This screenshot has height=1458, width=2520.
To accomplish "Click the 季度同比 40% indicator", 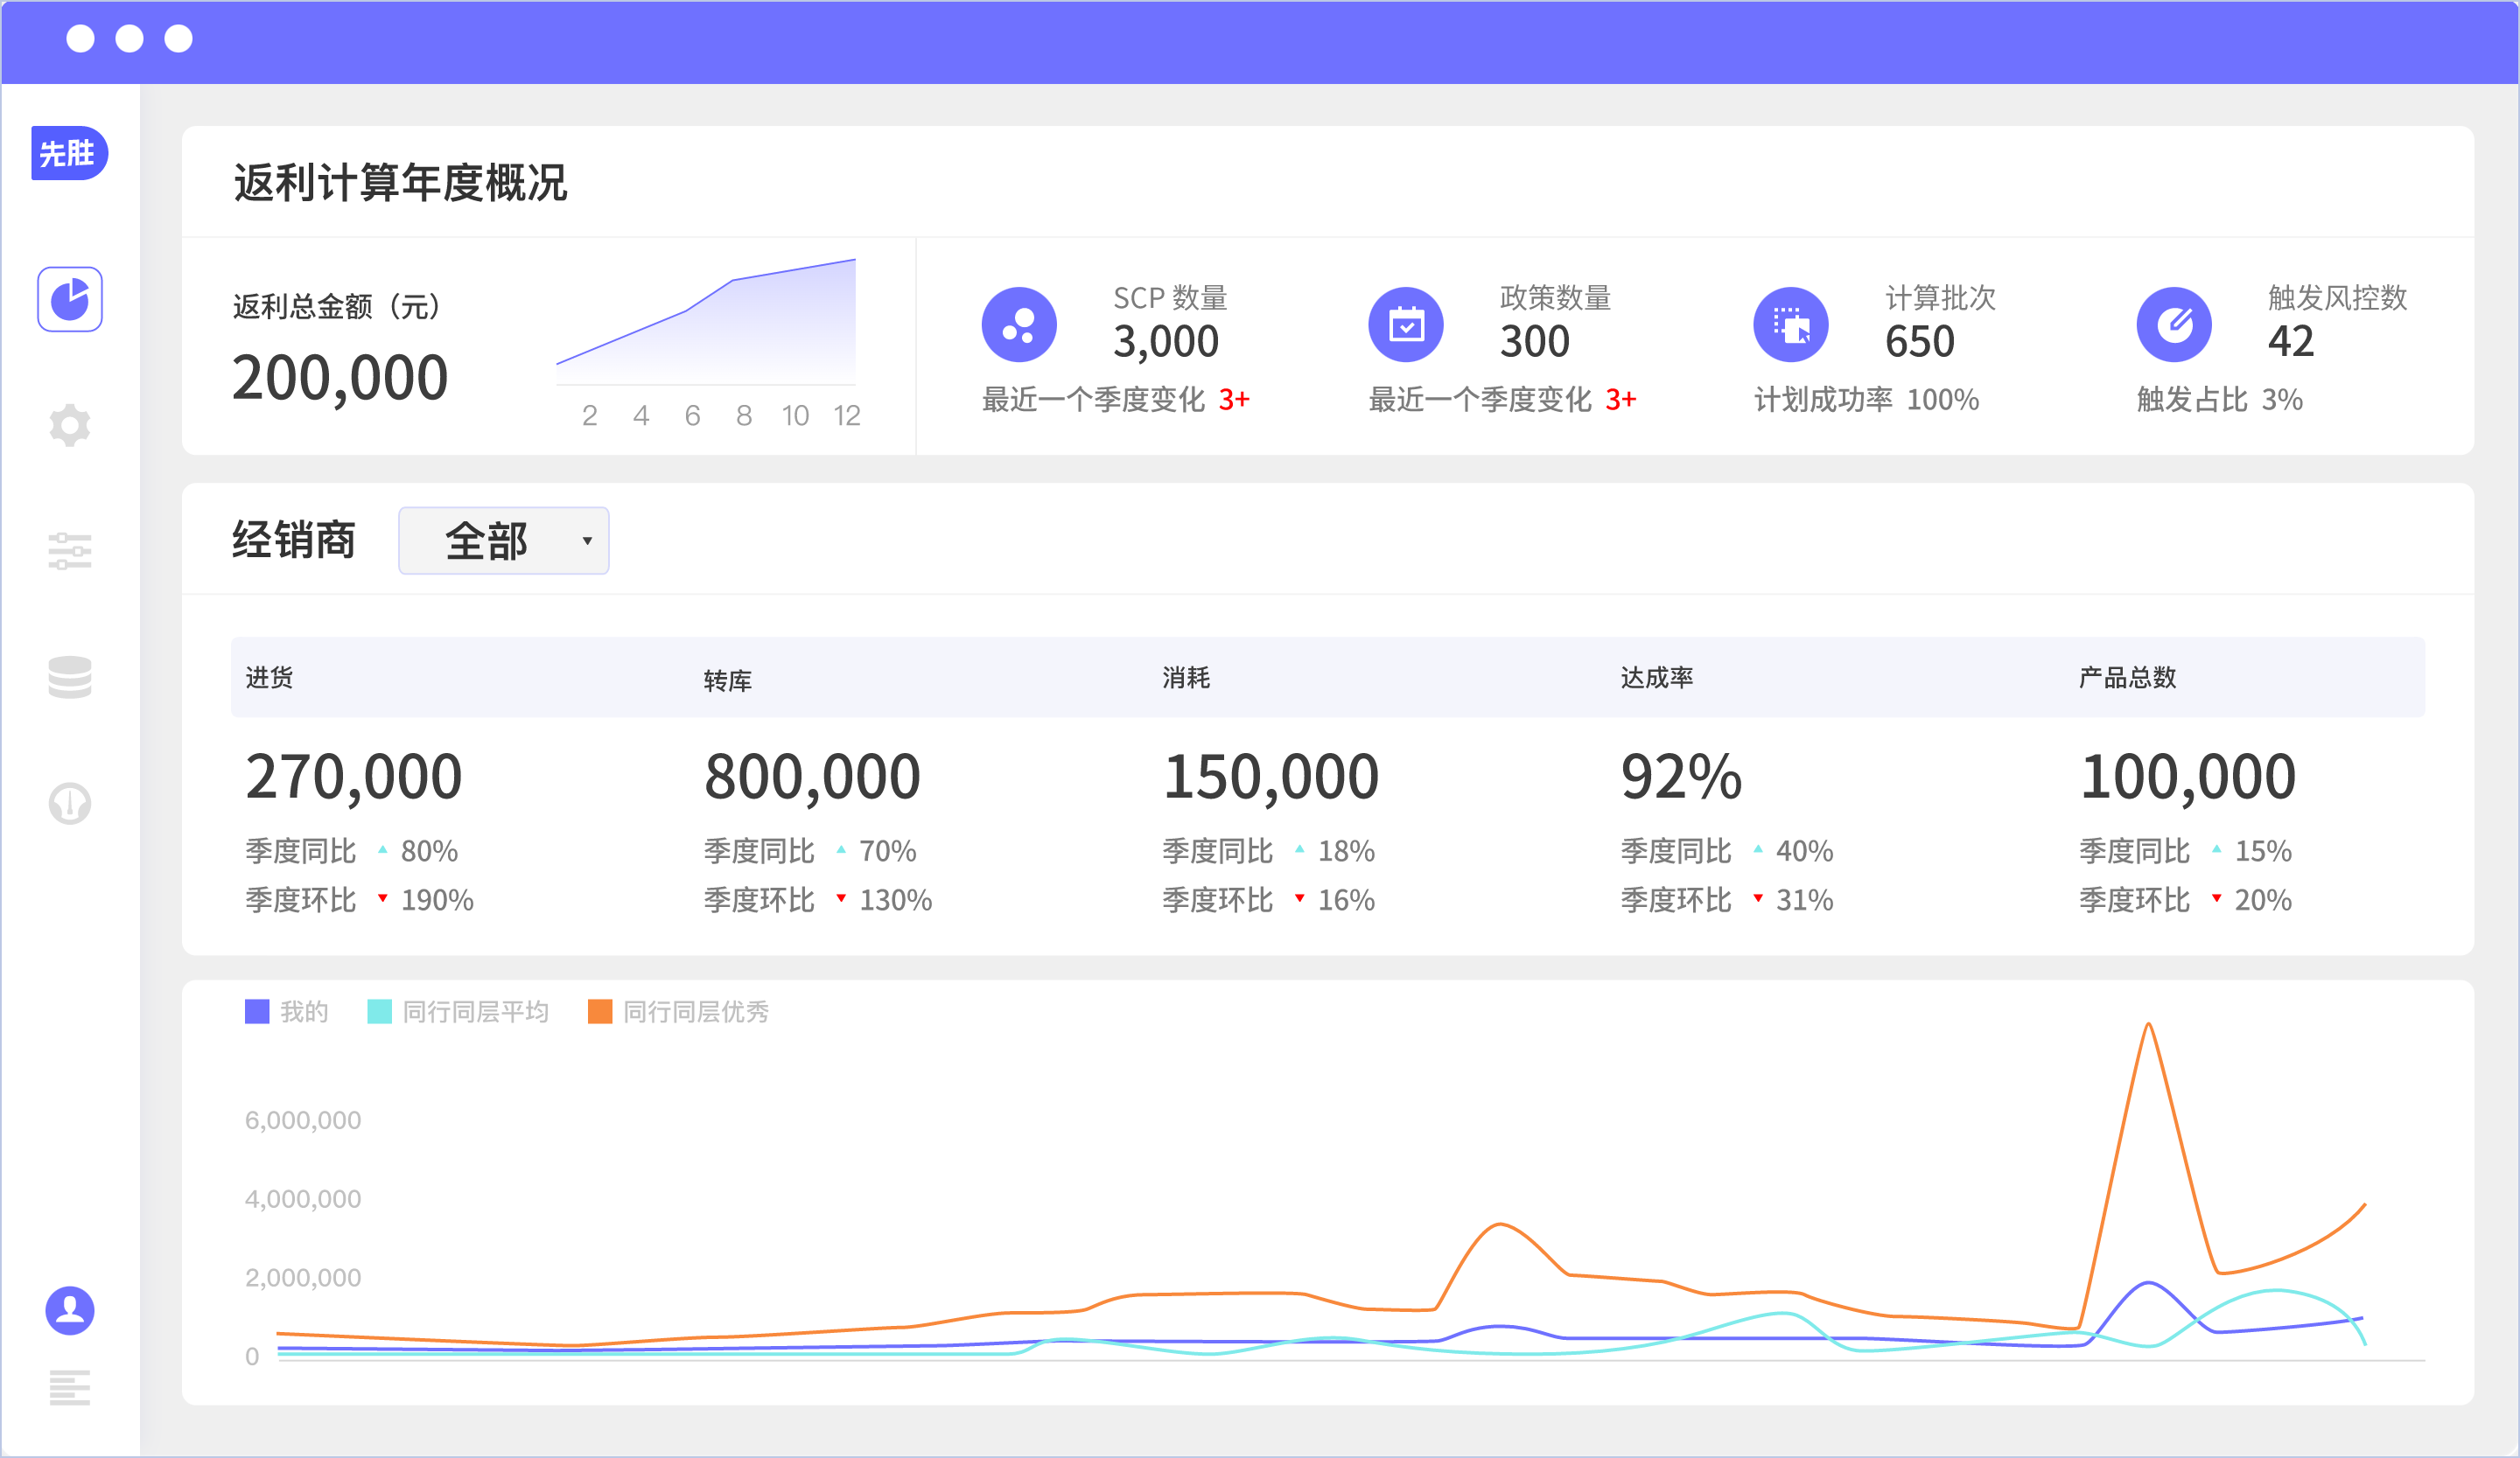I will (1727, 851).
